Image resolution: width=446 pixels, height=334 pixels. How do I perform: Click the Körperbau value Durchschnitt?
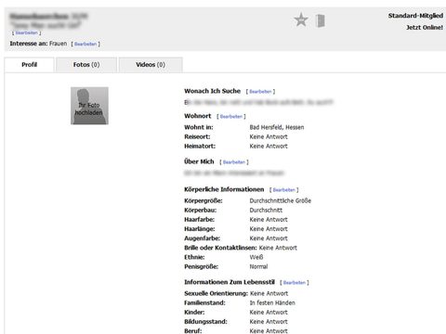pyautogui.click(x=266, y=211)
